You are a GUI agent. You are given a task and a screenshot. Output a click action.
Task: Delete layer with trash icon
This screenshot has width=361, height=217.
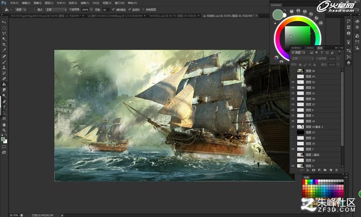(336, 170)
